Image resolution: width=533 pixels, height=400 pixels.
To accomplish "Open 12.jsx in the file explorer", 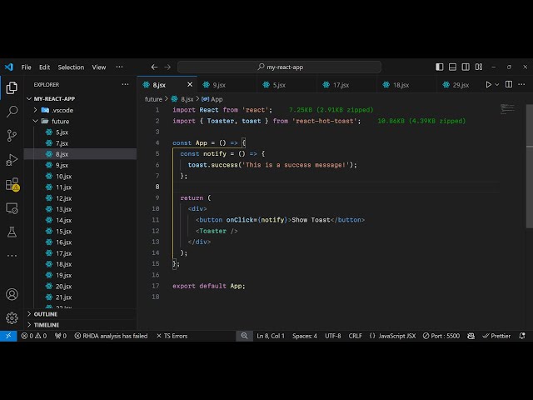I will pos(63,198).
